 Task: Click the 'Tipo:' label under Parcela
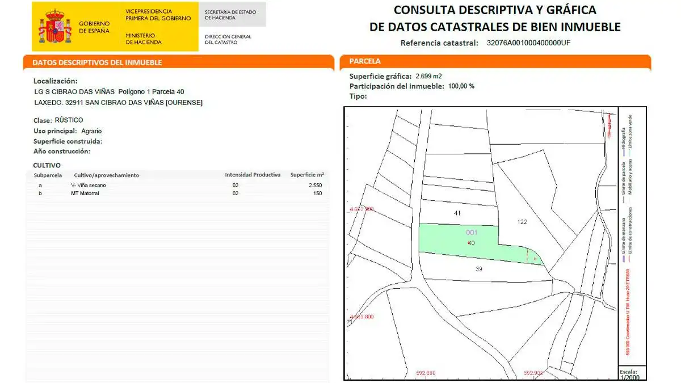(359, 96)
